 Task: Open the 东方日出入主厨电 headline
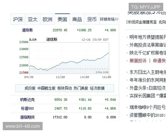point(148,72)
